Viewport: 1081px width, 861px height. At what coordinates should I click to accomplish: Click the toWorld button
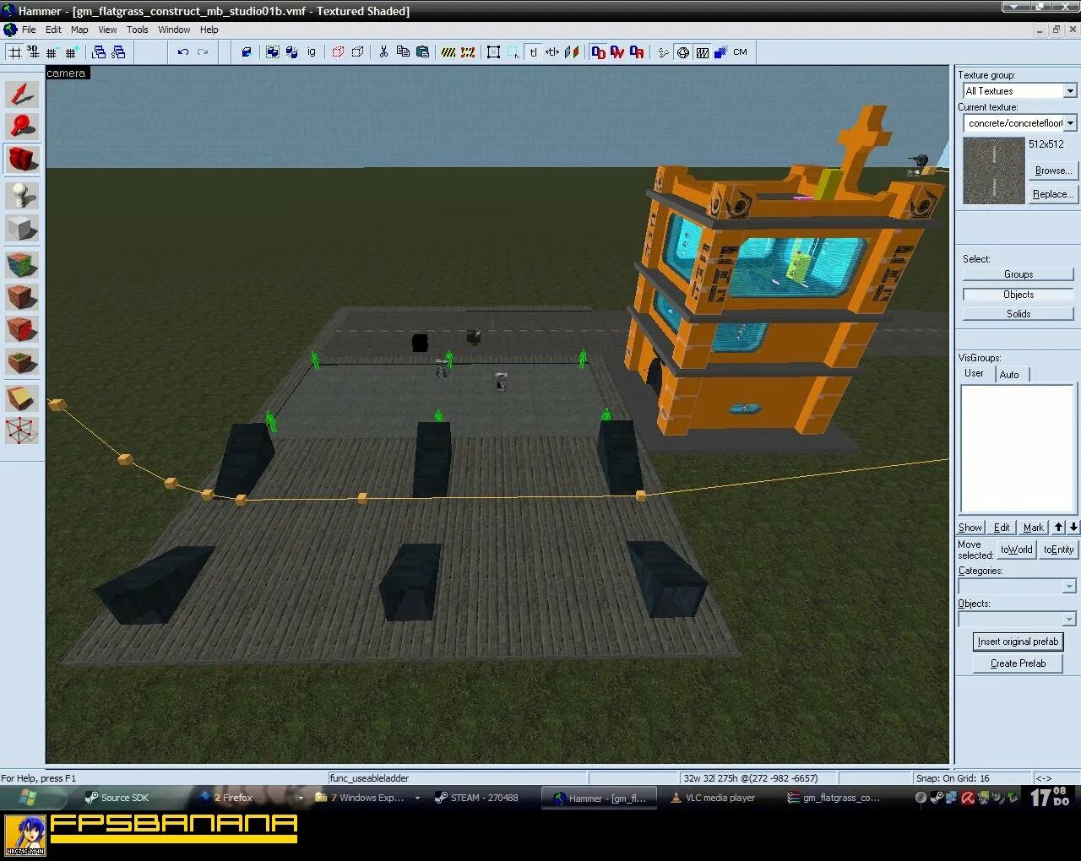coord(1016,550)
